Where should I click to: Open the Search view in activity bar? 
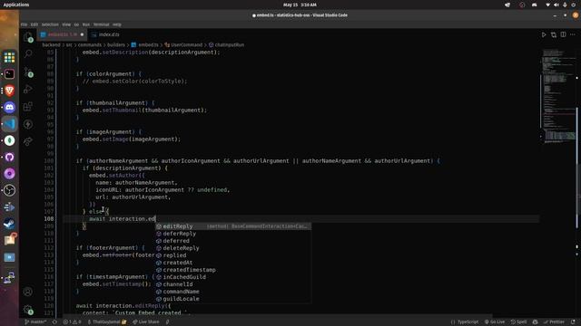click(28, 54)
